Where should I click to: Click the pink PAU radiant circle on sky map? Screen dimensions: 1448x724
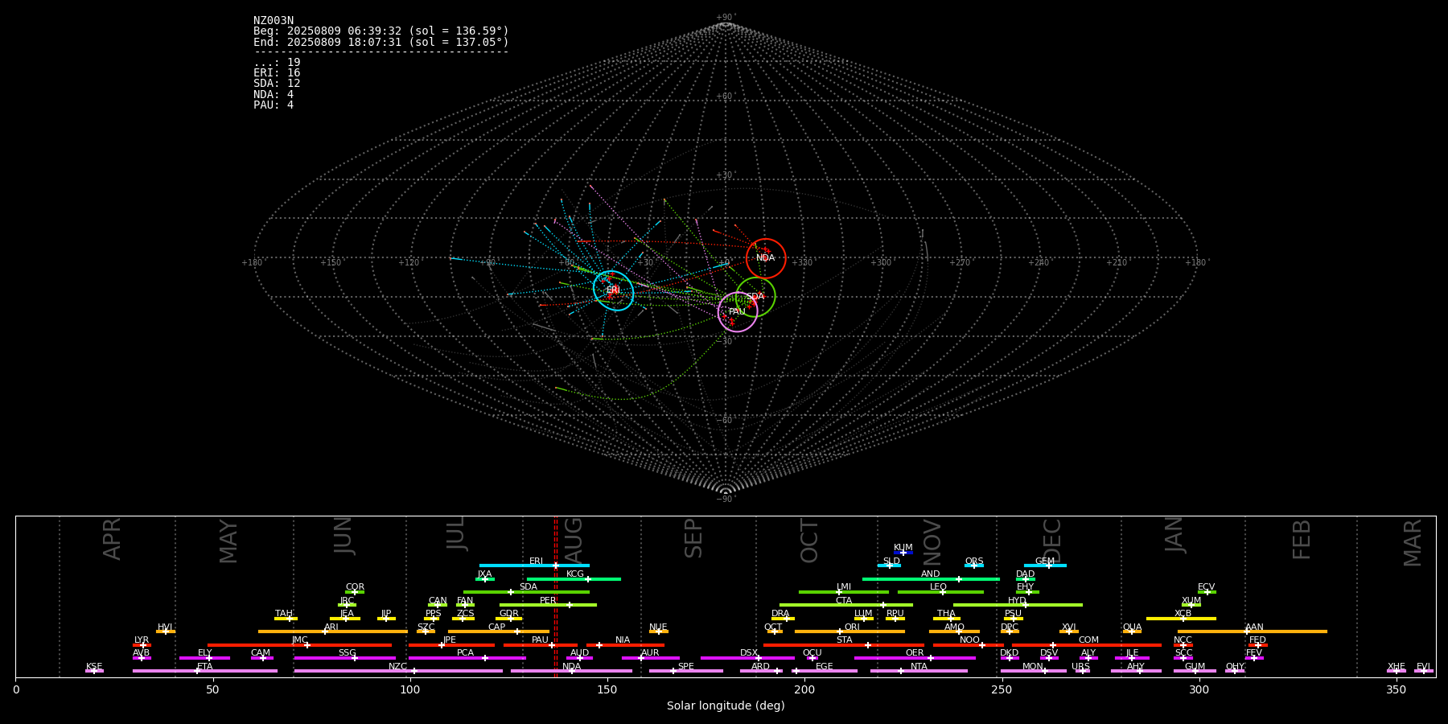738,311
